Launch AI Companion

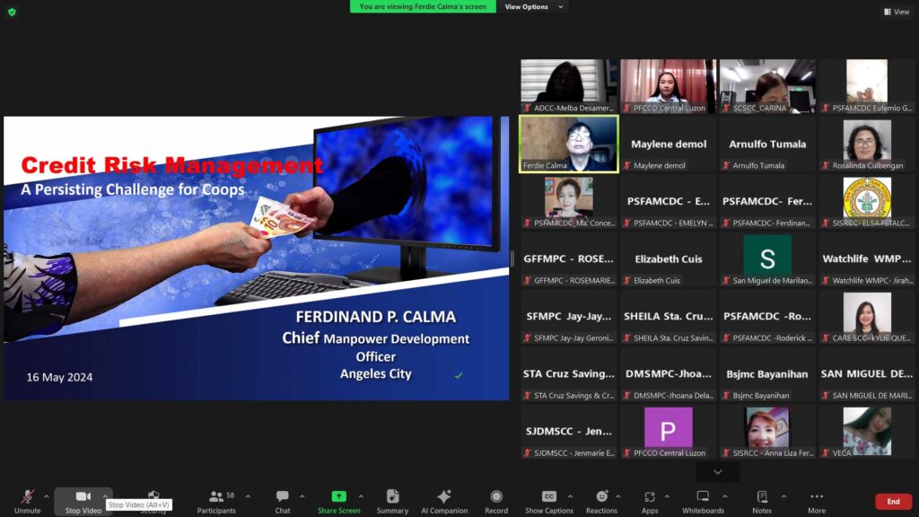pos(444,502)
